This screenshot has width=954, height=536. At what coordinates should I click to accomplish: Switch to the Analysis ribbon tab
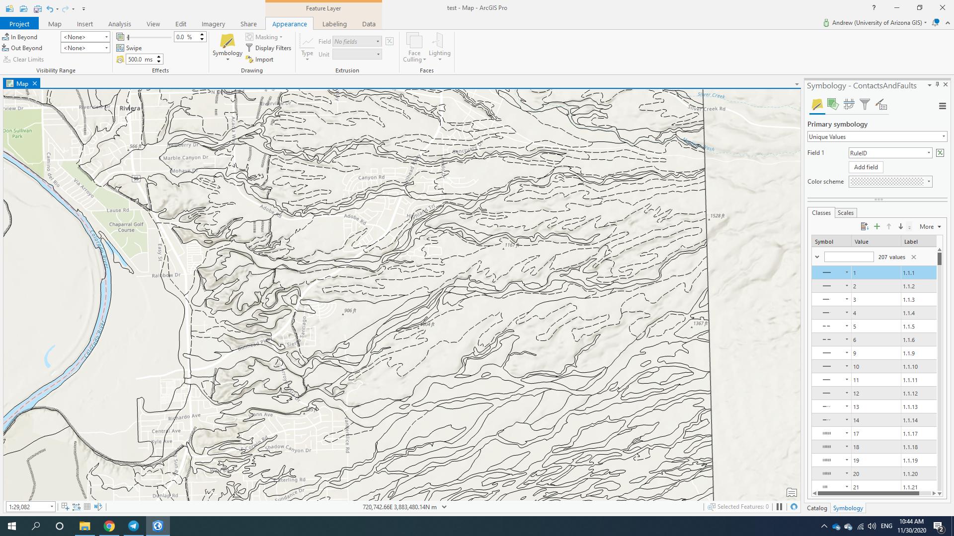[x=120, y=24]
